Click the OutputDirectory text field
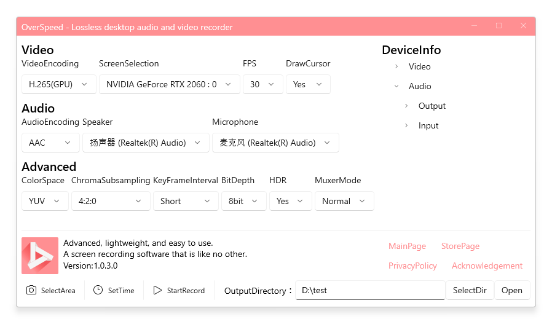Viewport: 552px width, 327px height. (x=370, y=290)
